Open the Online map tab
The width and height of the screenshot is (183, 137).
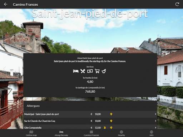point(31,133)
